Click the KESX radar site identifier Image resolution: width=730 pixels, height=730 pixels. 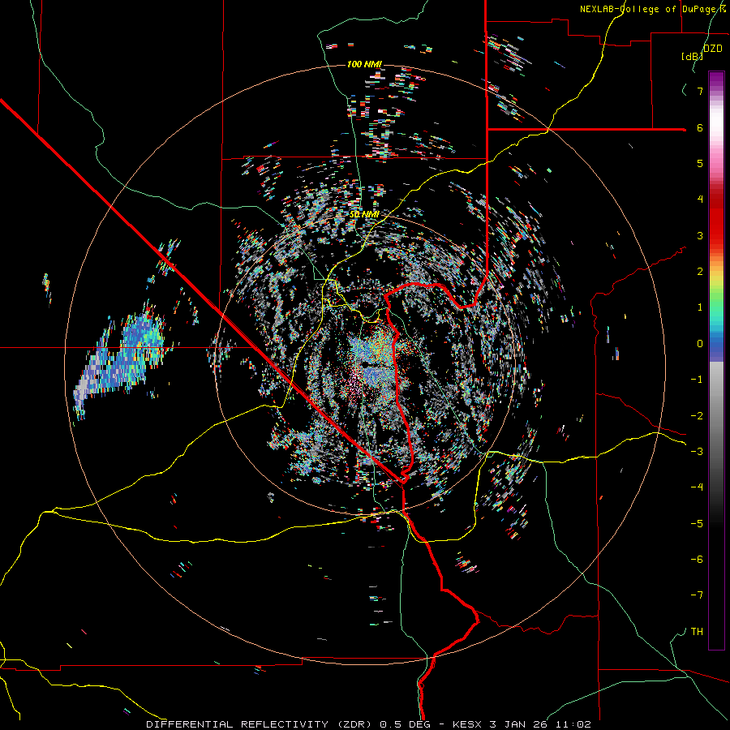(468, 724)
